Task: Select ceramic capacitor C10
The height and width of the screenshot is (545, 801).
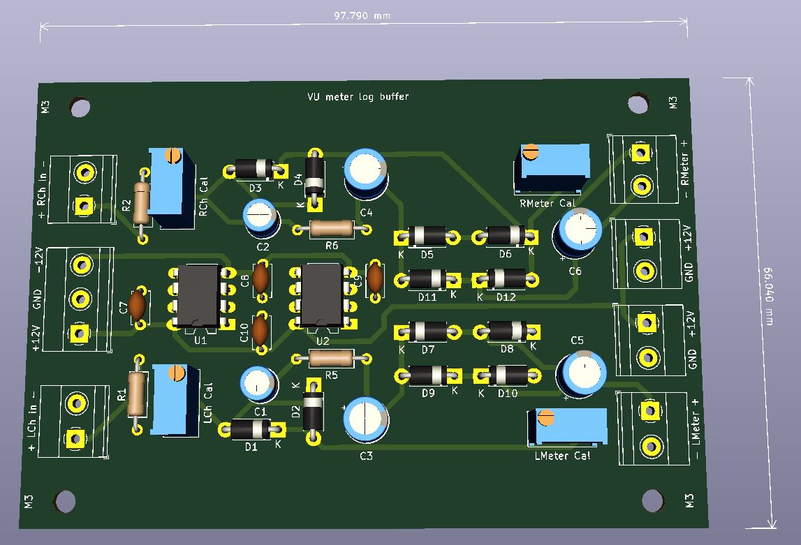Action: [260, 330]
